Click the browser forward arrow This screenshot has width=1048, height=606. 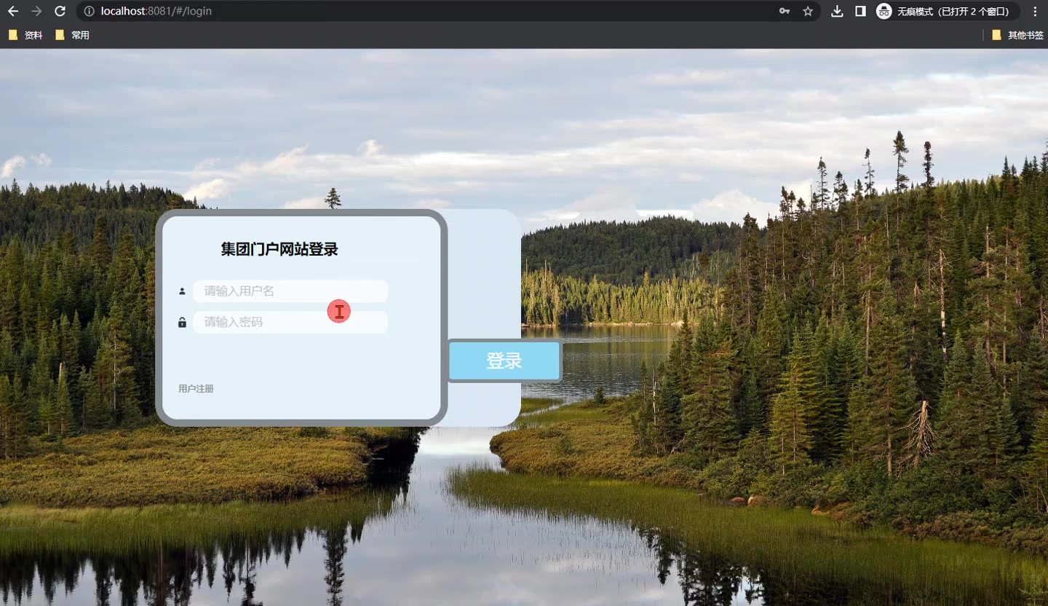36,11
